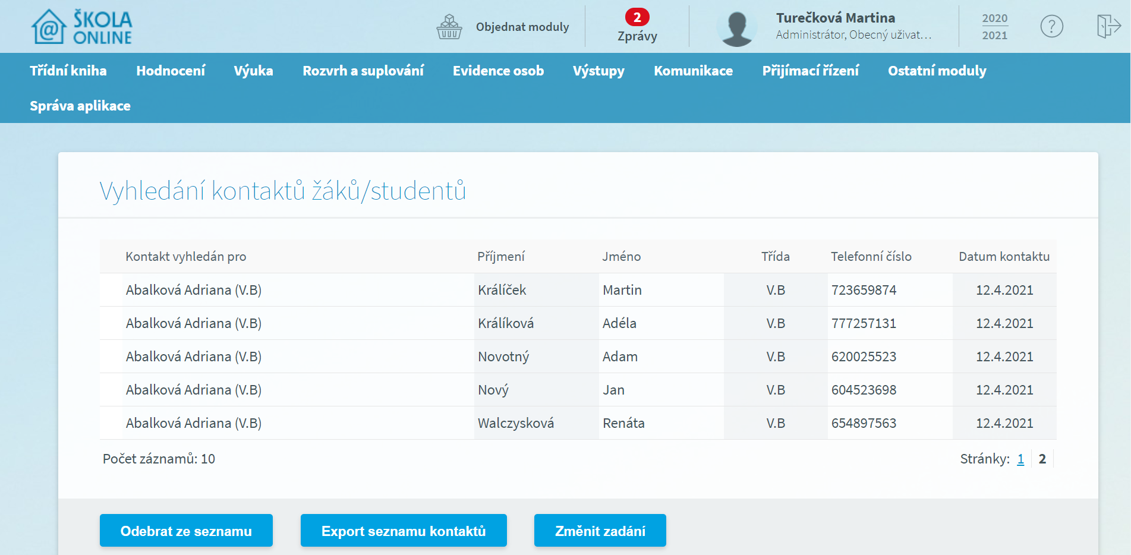The width and height of the screenshot is (1131, 555).
Task: Click the Škola Online home logo
Action: tap(81, 27)
